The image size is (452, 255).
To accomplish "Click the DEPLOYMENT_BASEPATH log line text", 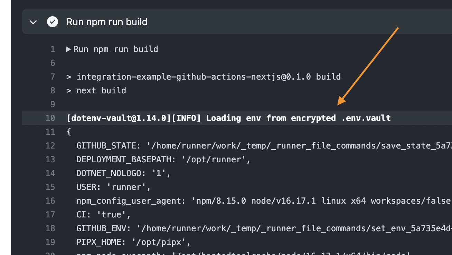I will (x=163, y=160).
